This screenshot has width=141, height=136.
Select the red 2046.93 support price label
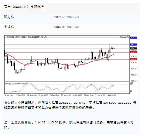(x=133, y=52)
